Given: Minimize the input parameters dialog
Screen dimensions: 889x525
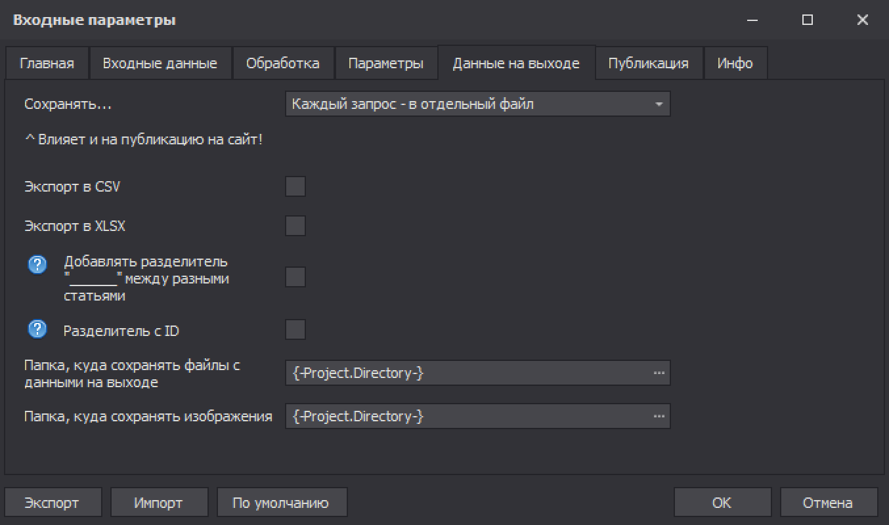Looking at the screenshot, I should [x=753, y=20].
